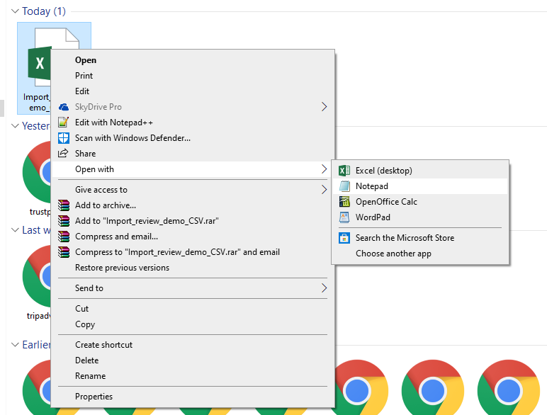Collapse the Earlier group chevron
This screenshot has height=415, width=547.
point(15,345)
